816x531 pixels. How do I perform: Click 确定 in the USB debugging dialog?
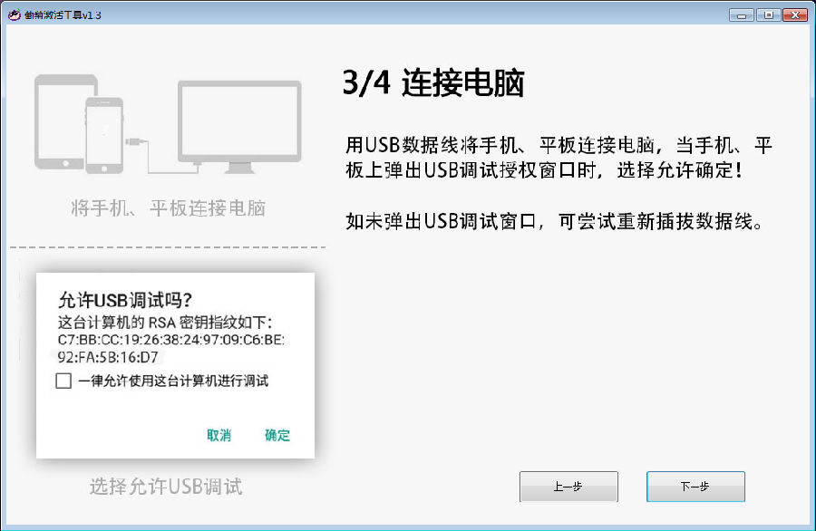pos(277,435)
